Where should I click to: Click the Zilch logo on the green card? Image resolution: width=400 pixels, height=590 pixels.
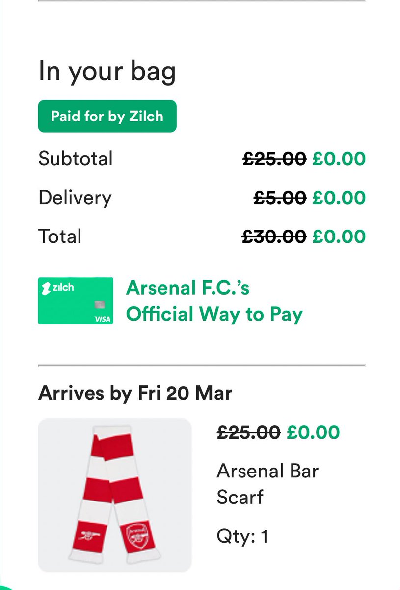click(x=58, y=288)
